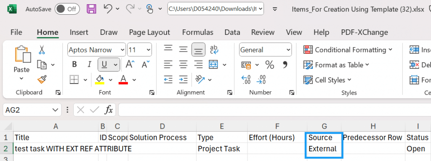Screen dimensions: 431x161
Task: Click the Insert Function fx icon
Action: click(109, 110)
